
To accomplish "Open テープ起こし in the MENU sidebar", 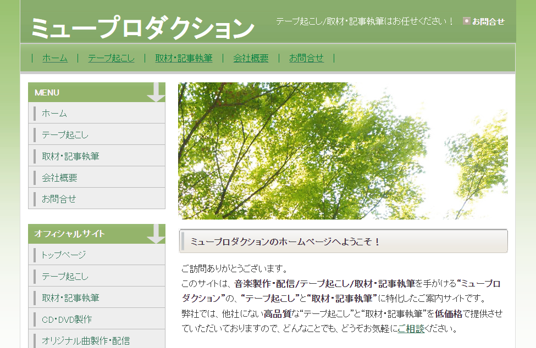I will tap(65, 135).
